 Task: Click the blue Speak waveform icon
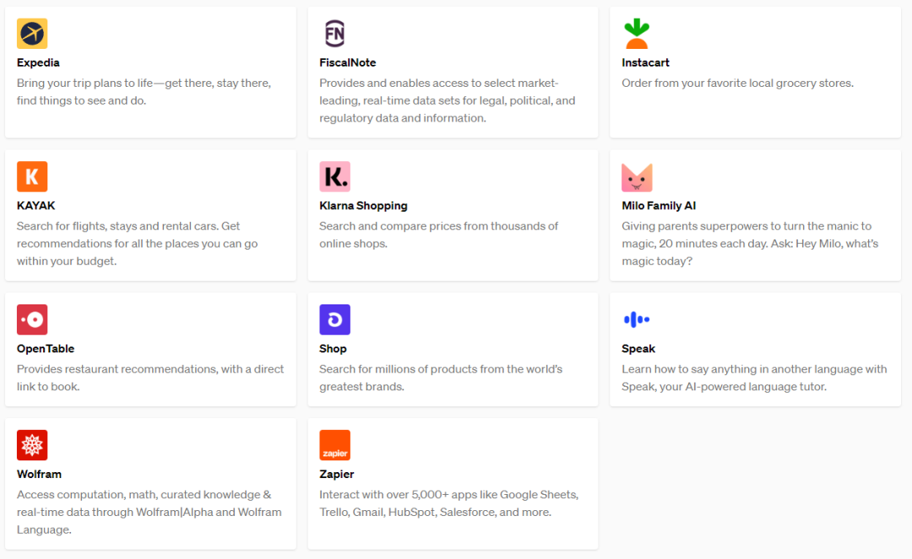637,320
